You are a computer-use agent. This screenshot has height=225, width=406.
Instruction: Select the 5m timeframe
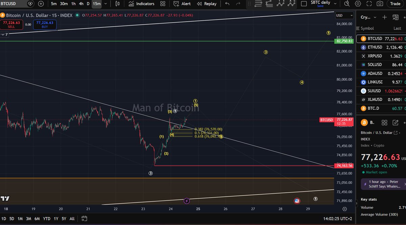click(54, 4)
